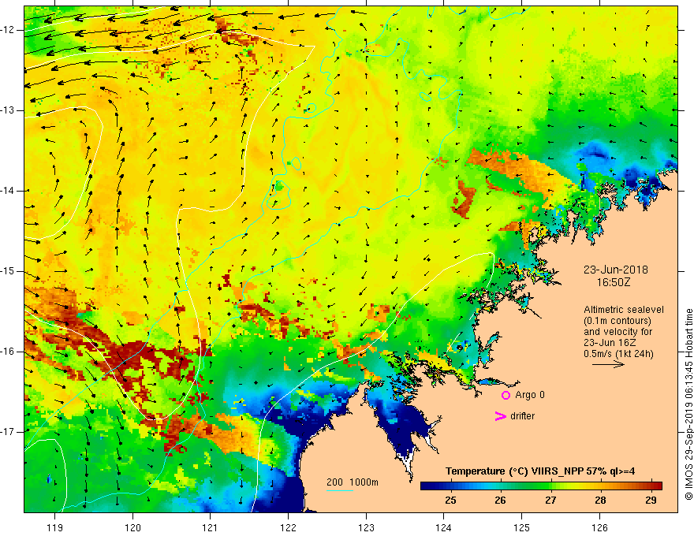Click the 124 longitude axis label
This screenshot has height=536, width=694.
pyautogui.click(x=444, y=527)
